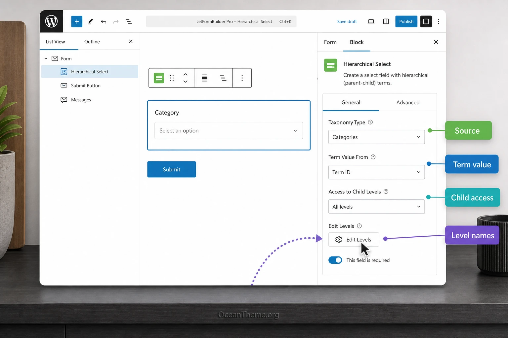Click the green Hierarchical Select block icon in toolbar
This screenshot has height=338, width=508.
point(159,78)
